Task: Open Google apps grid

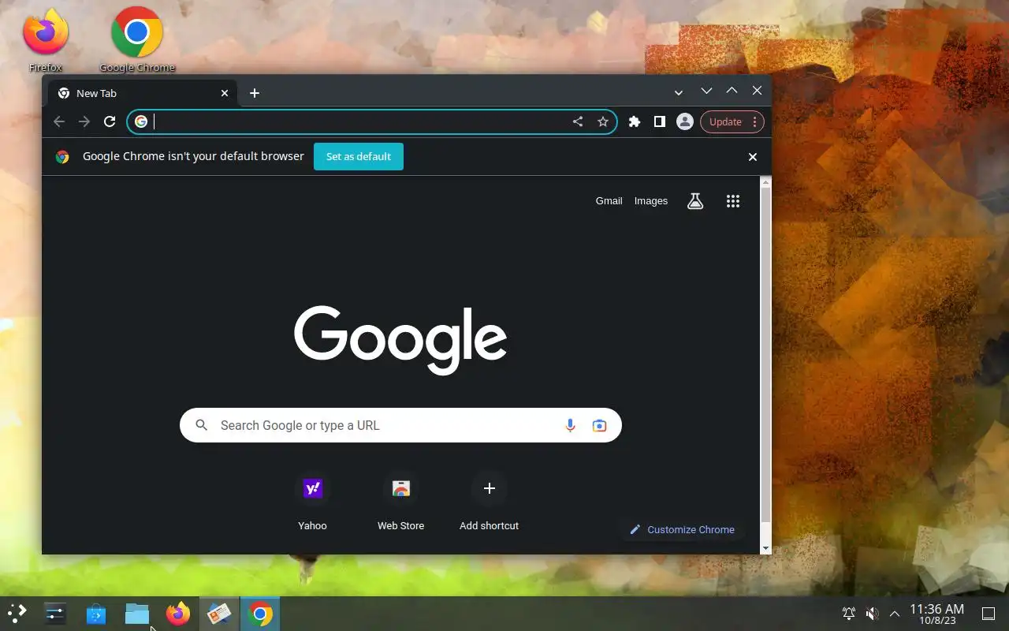Action: [x=733, y=201]
